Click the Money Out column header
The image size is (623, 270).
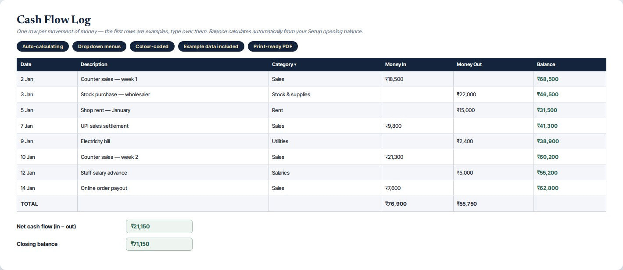[x=493, y=64]
